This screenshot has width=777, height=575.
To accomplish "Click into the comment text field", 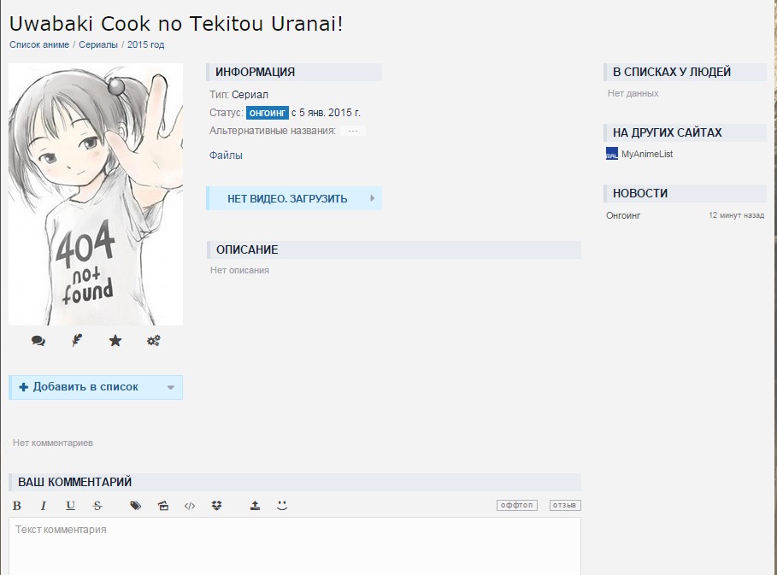I will click(x=295, y=545).
